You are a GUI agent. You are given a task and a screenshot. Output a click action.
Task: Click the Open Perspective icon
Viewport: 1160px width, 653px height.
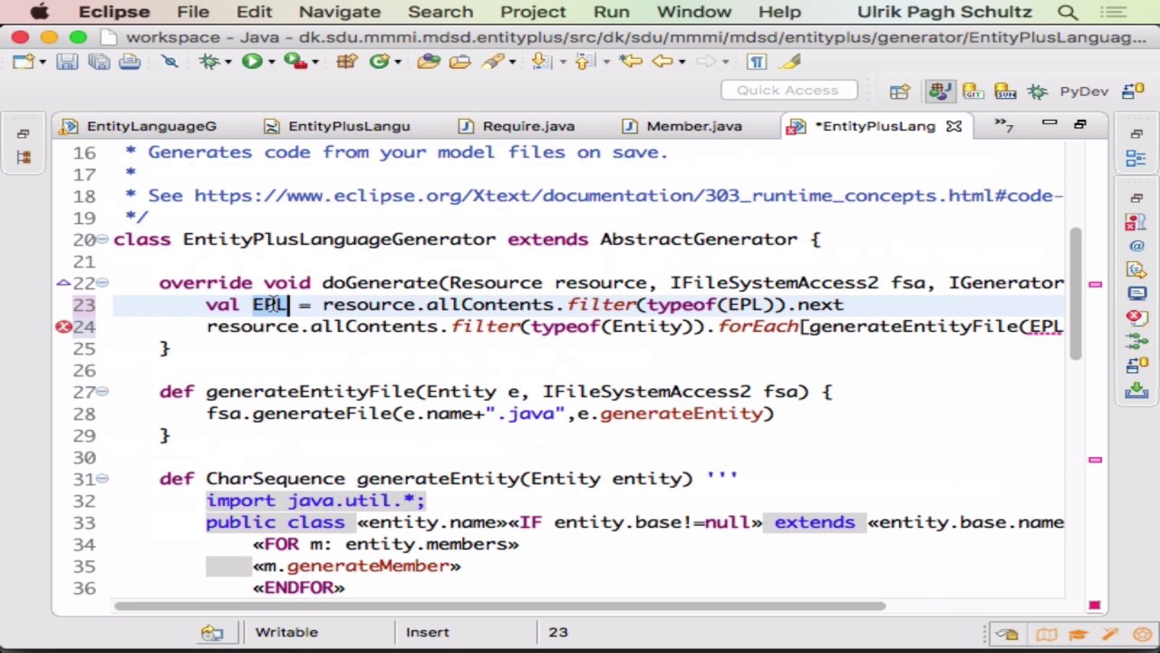click(x=900, y=92)
